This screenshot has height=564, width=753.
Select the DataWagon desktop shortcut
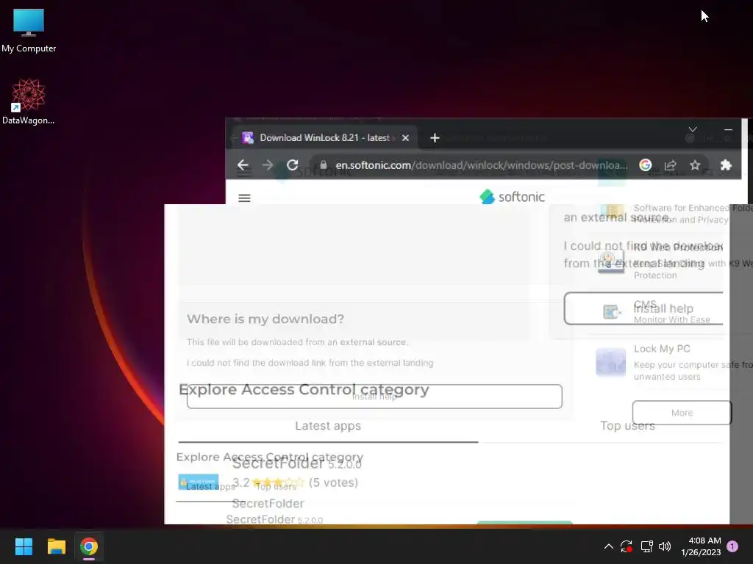click(29, 101)
